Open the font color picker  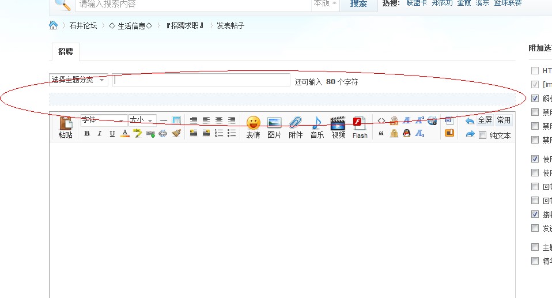(125, 133)
